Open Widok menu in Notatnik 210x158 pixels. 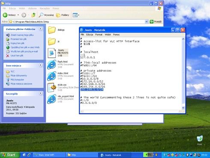tap(108, 34)
